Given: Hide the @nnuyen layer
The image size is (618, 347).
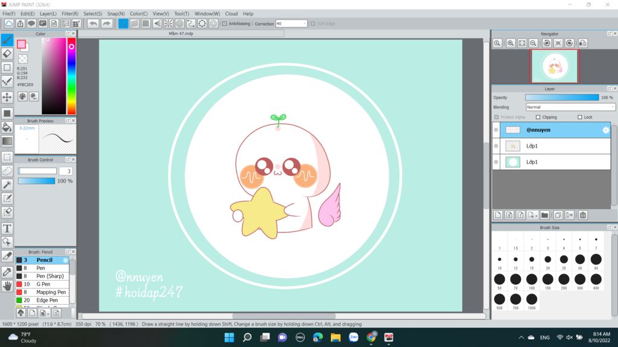Looking at the screenshot, I should tap(496, 130).
